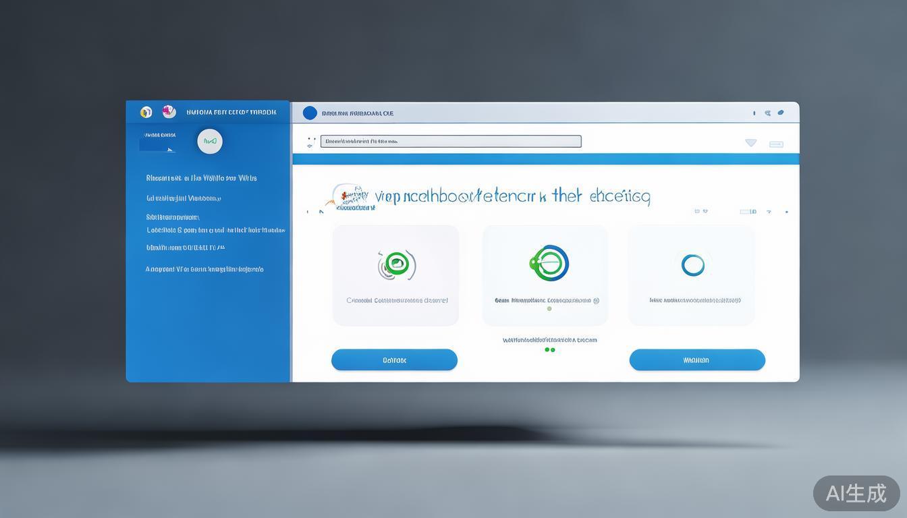This screenshot has width=907, height=518.
Task: Click the green and blue ring icon in middle card
Action: pos(549,263)
